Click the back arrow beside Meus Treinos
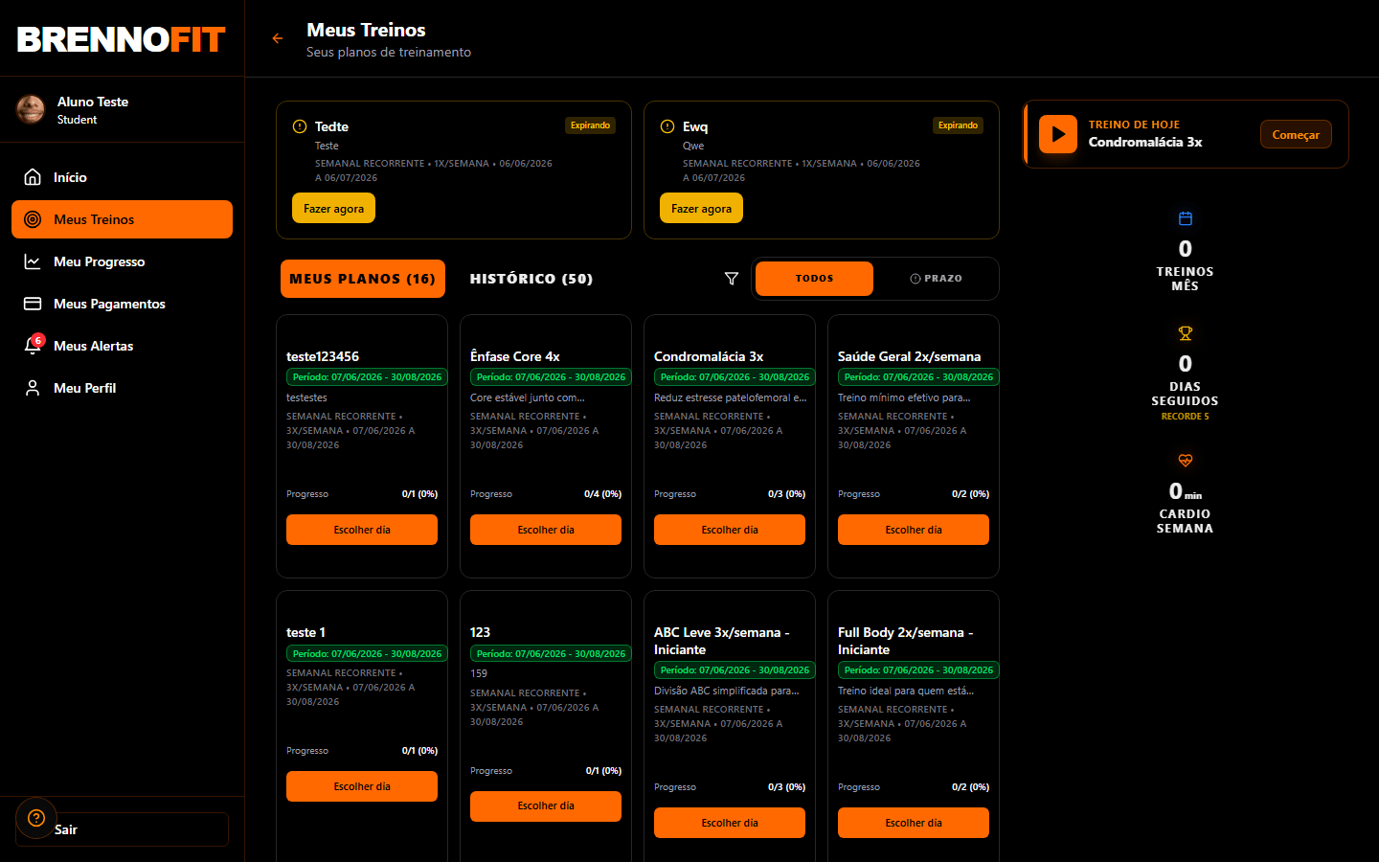Image resolution: width=1379 pixels, height=862 pixels. [x=278, y=38]
